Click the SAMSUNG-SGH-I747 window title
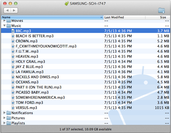The image size is (171, 133). [x=88, y=4]
